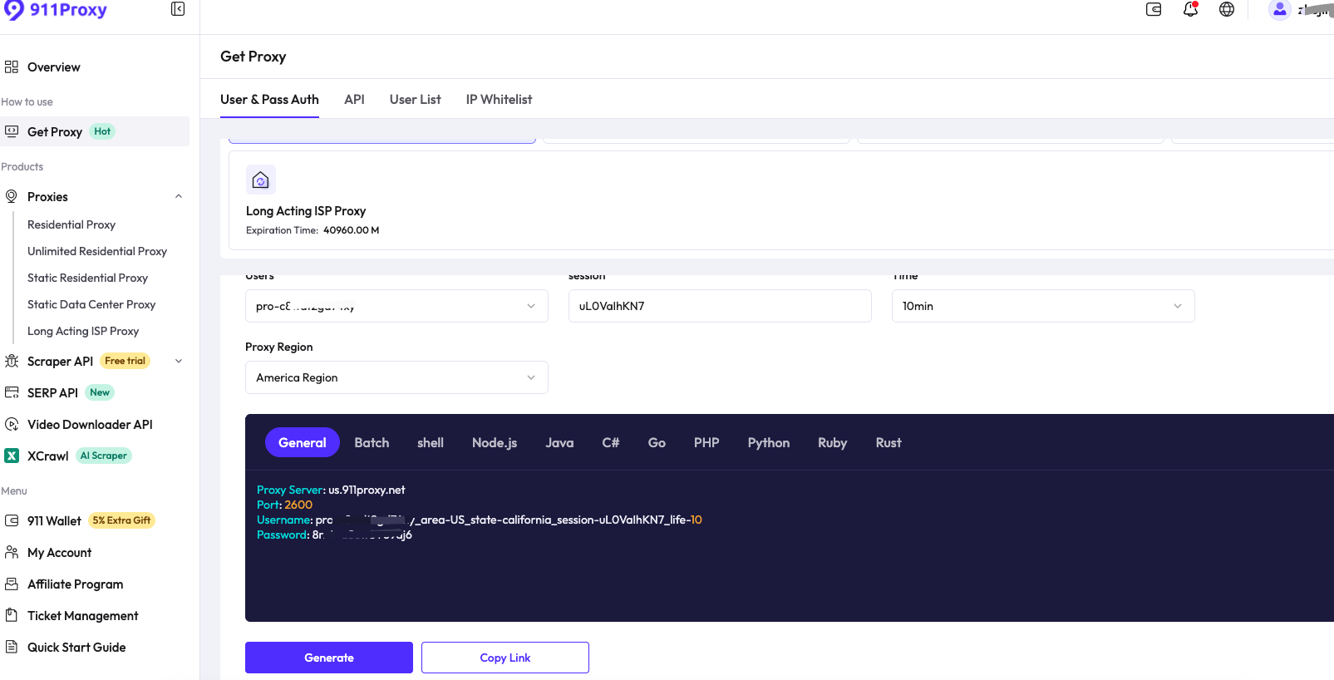
Task: Collapse the sidebar panel icon
Action: pos(178,9)
